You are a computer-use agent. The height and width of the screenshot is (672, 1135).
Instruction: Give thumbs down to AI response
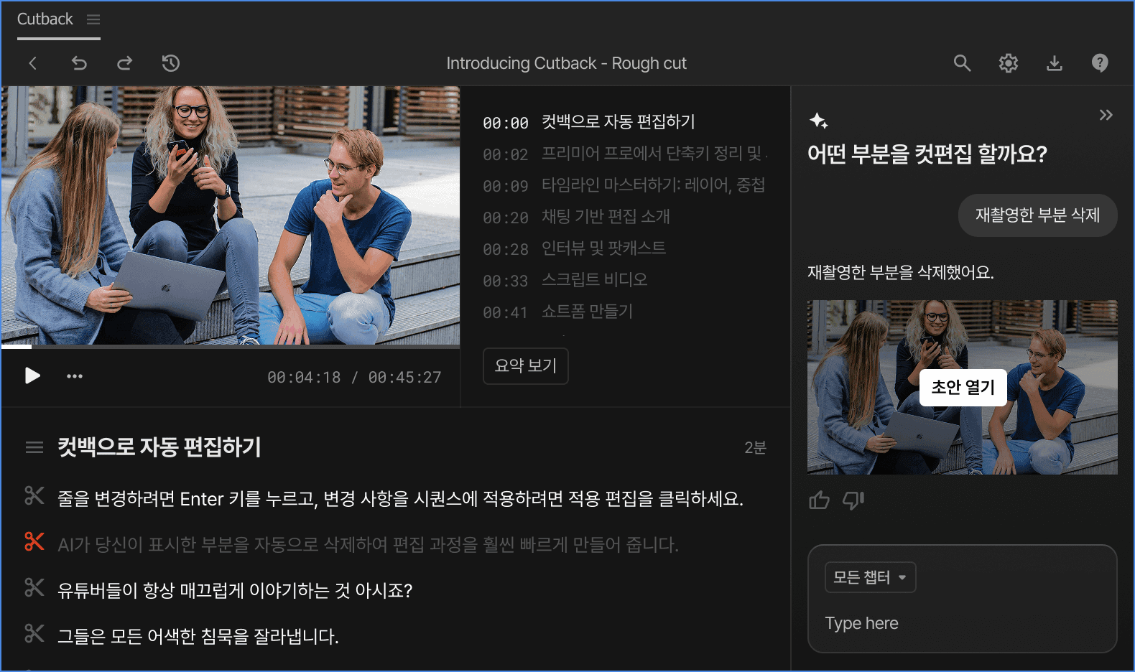(853, 500)
